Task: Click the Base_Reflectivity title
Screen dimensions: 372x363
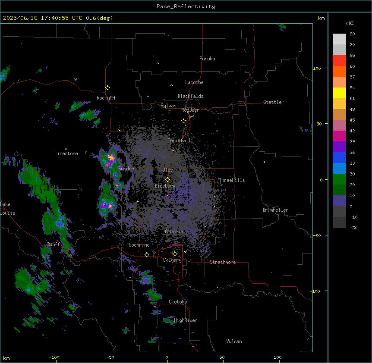Action: coord(186,6)
